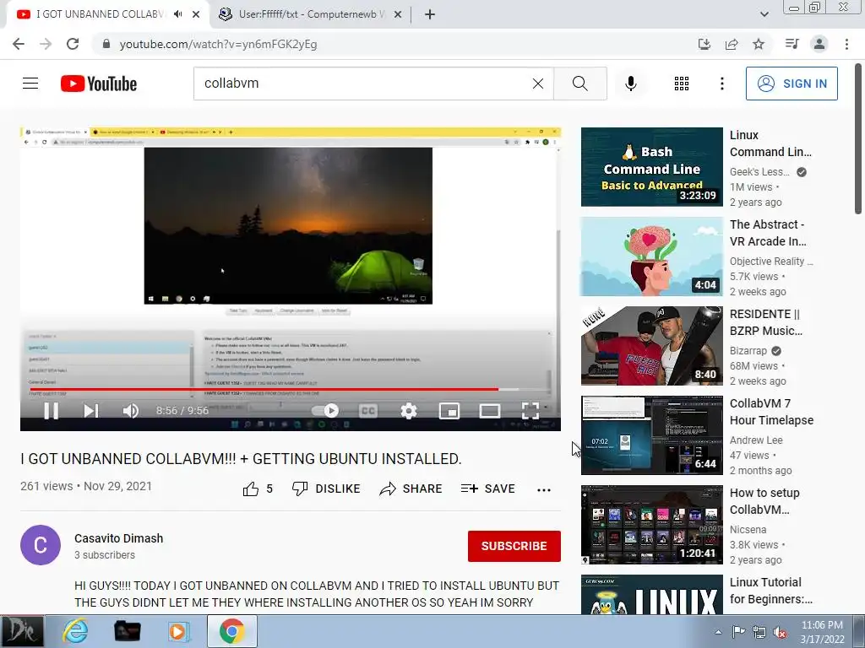This screenshot has height=648, width=865.
Task: Switch to the User:Ffffff/txt Computernewb tab
Action: click(x=309, y=14)
